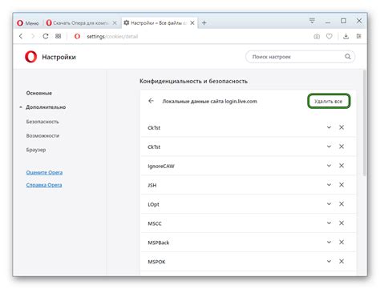Screen dimensions: 380x289
Task: Expand the IgnoreCAW cookie details
Action: (329, 166)
